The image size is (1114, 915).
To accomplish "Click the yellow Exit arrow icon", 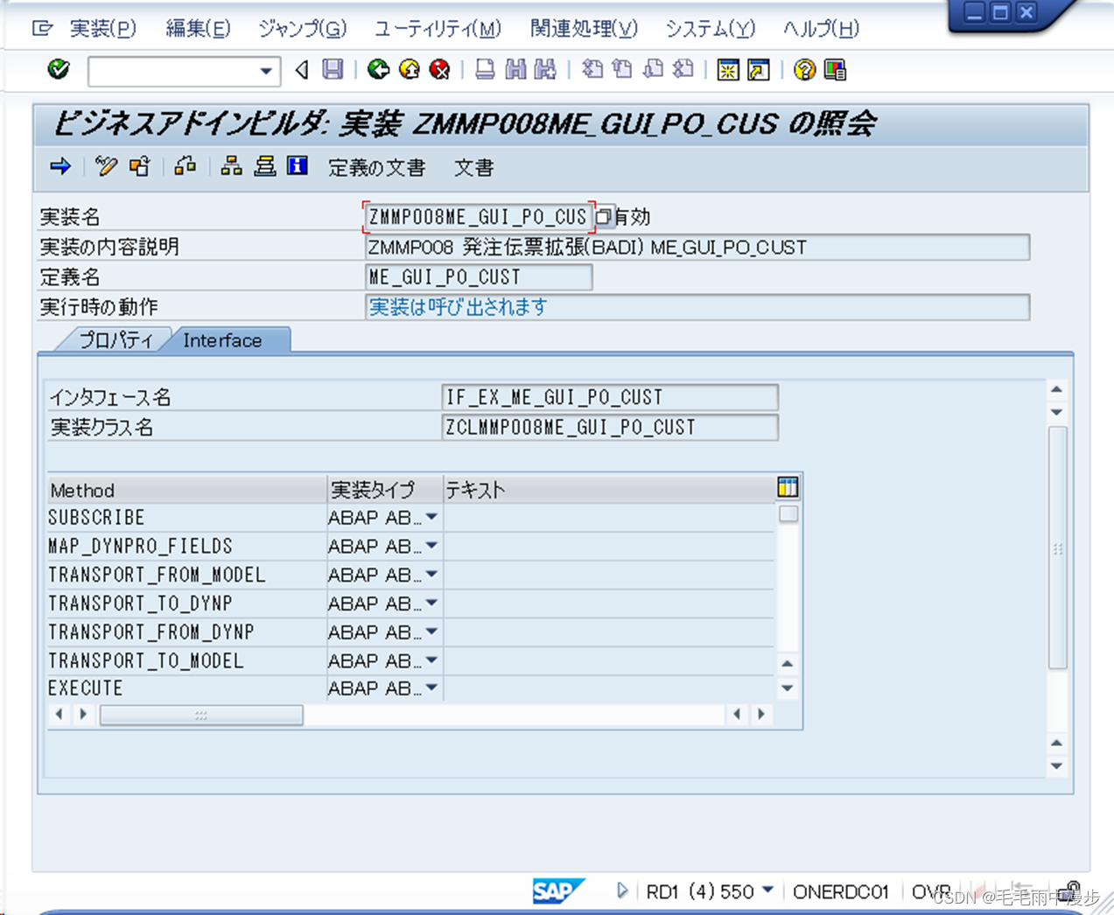I will [409, 69].
